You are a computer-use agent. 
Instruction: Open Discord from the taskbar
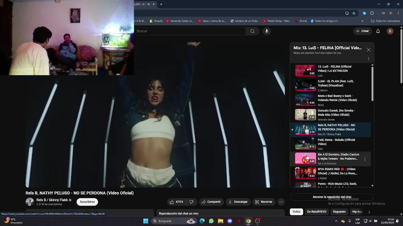click(x=230, y=221)
